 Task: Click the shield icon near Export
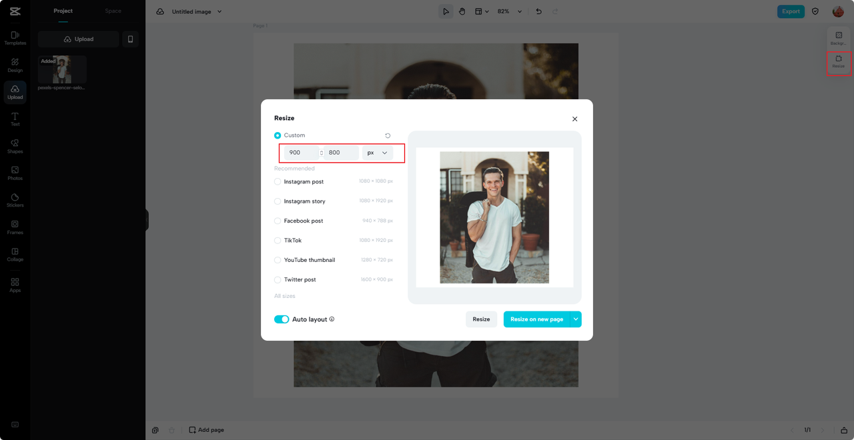(x=815, y=11)
